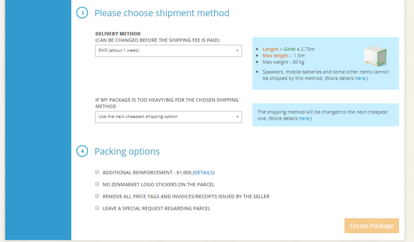Open Details link for additional reinforcement
Image resolution: width=414 pixels, height=242 pixels.
click(203, 173)
